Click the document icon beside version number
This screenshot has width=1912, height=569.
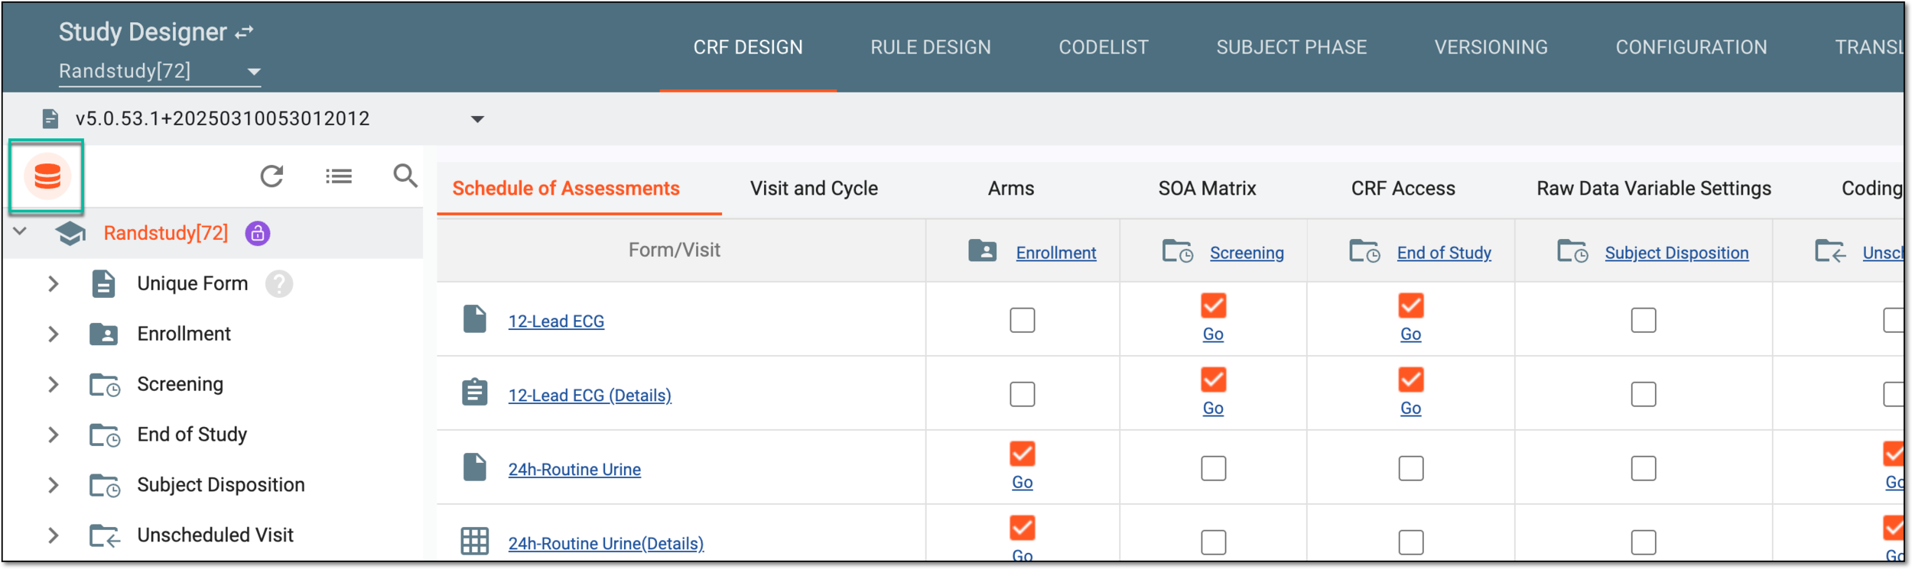coord(50,119)
